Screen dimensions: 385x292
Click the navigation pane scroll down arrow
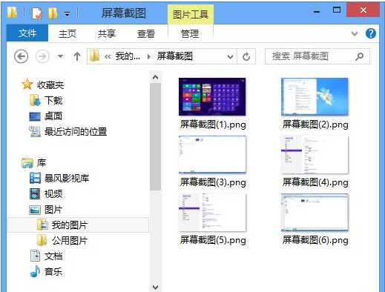tap(155, 287)
